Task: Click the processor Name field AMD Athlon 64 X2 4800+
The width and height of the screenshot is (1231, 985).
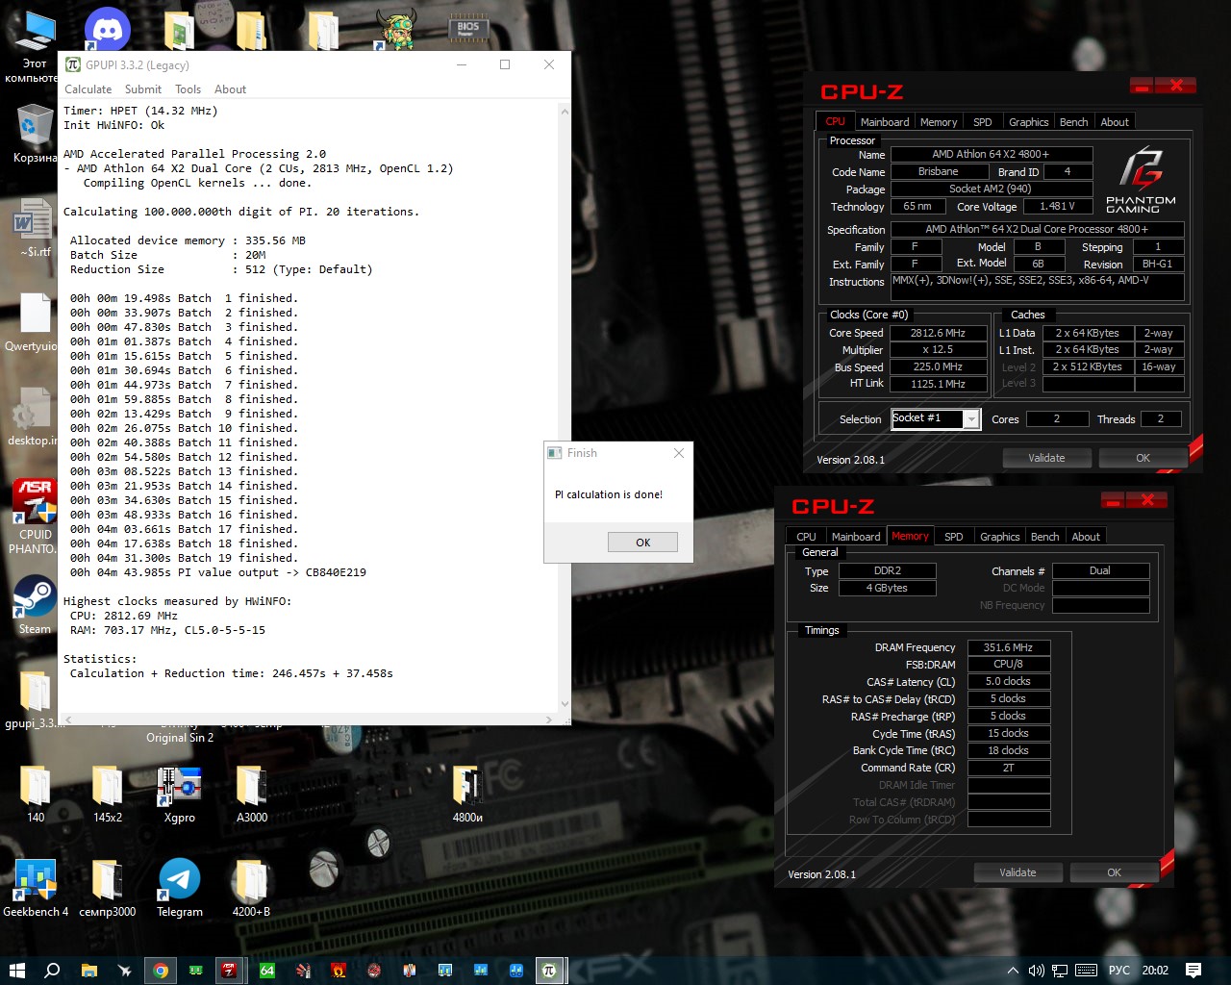Action: click(x=992, y=154)
